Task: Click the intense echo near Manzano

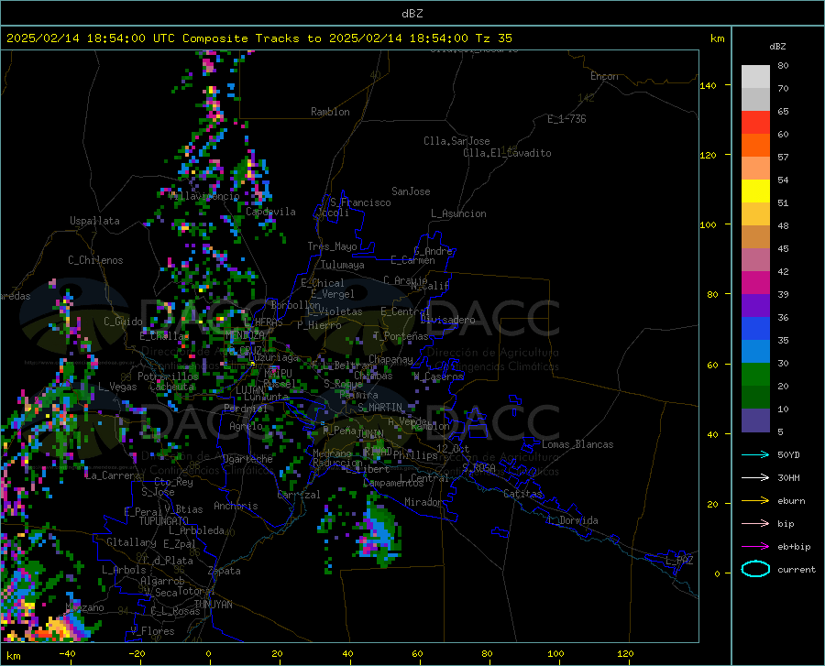Action: click(59, 628)
